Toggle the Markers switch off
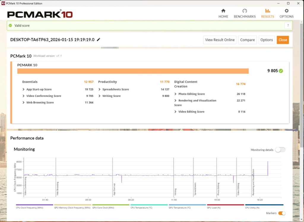This screenshot has height=222, width=304. click(x=282, y=213)
